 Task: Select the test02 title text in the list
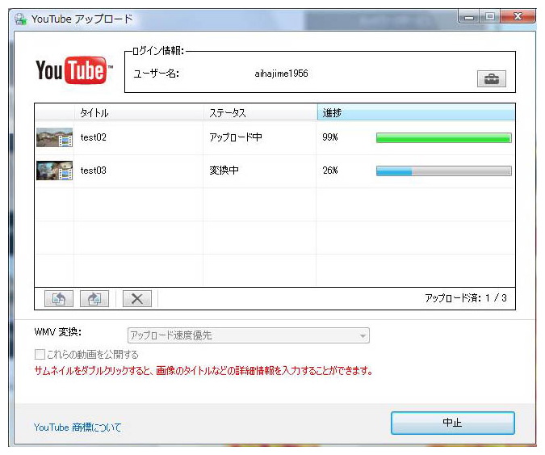click(x=94, y=138)
